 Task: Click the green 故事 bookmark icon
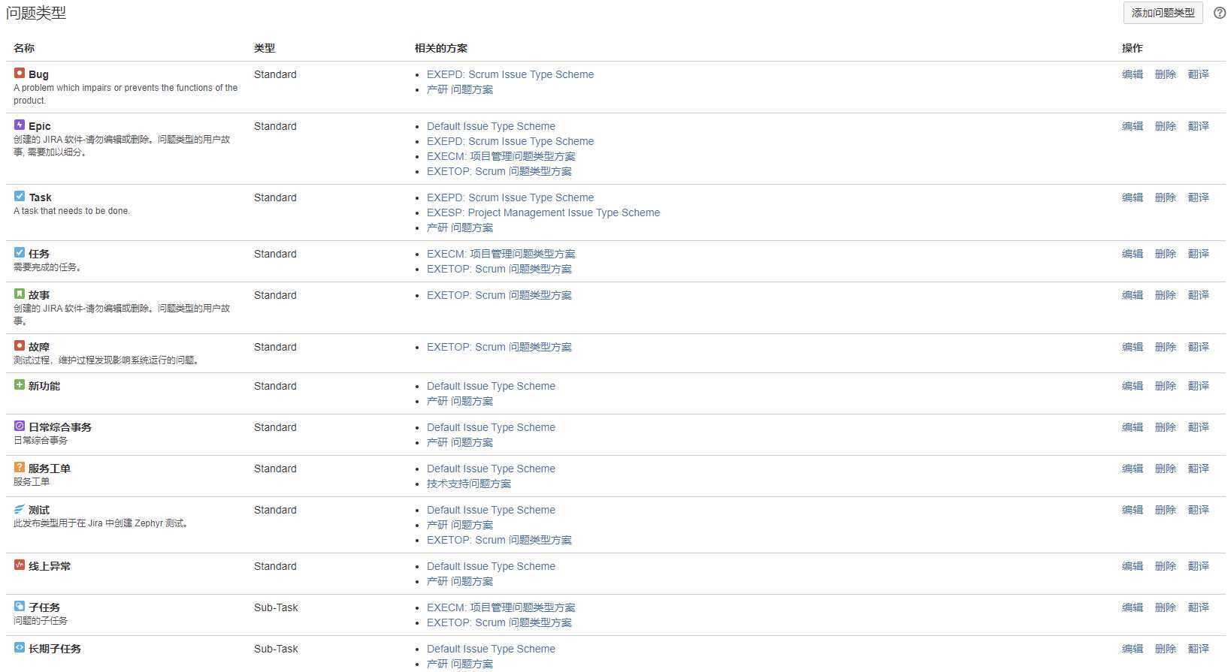(20, 294)
